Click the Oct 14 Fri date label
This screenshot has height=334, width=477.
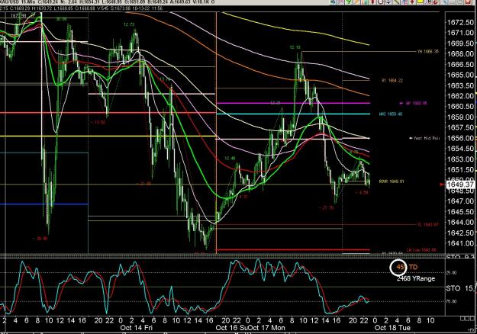pyautogui.click(x=137, y=328)
